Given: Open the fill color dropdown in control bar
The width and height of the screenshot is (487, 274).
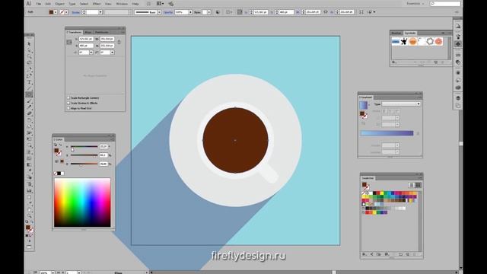Looking at the screenshot, I should (x=56, y=12).
